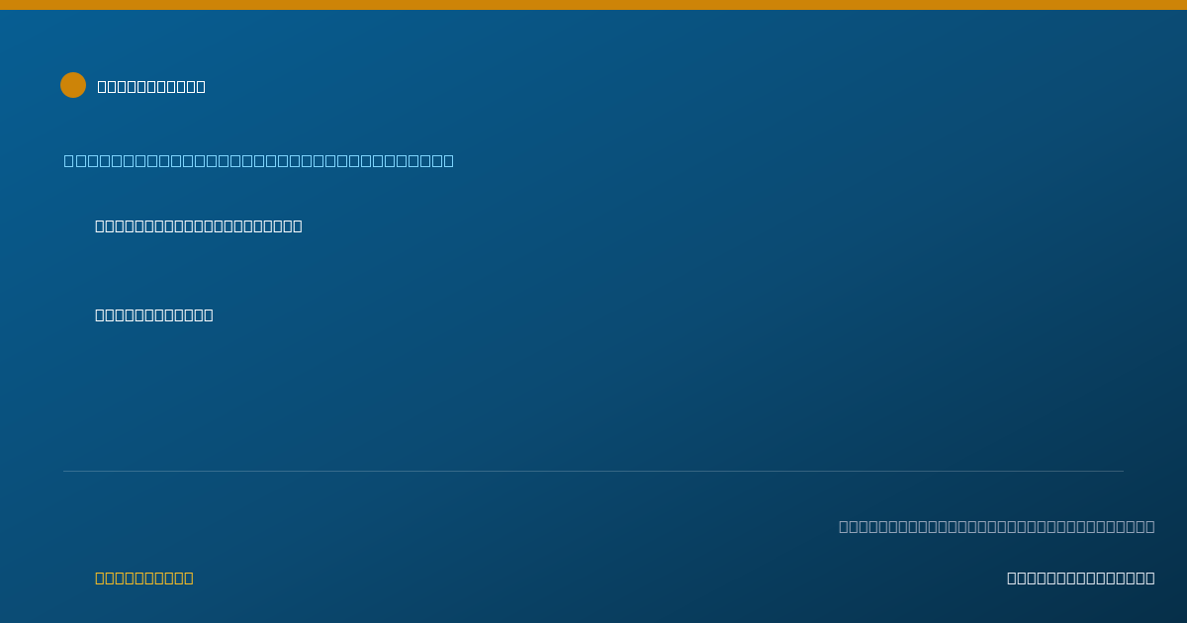Click last character of second indented line
The height and width of the screenshot is (623, 1187).
coord(209,314)
